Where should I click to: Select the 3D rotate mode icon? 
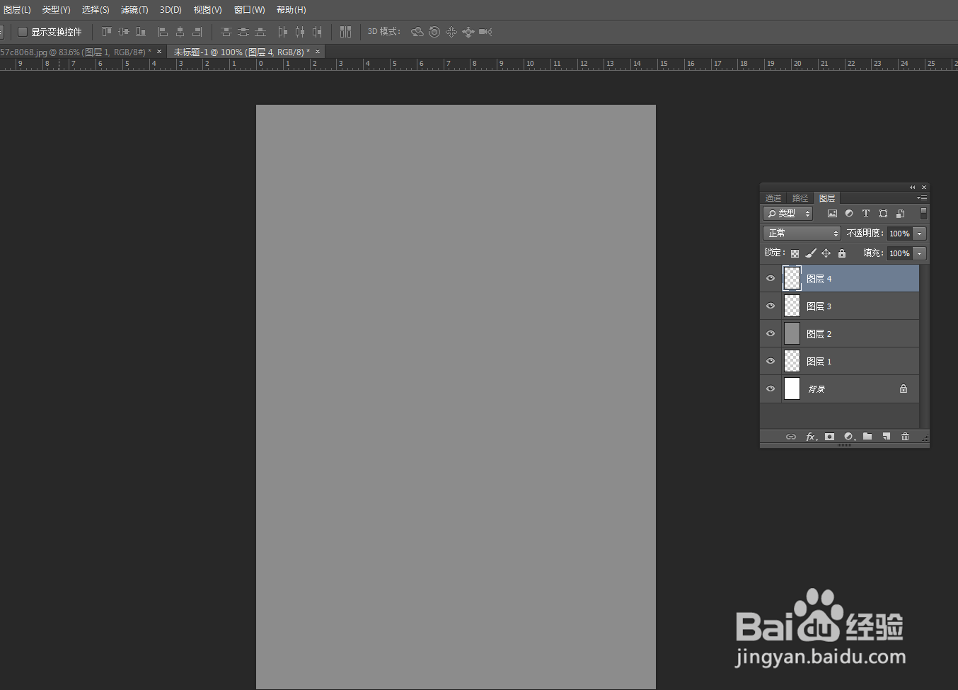coord(417,32)
